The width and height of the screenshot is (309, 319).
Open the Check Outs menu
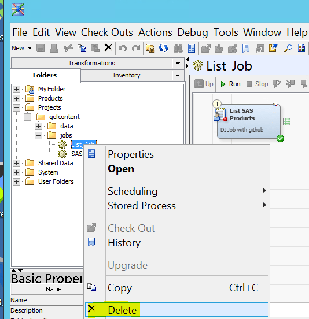pyautogui.click(x=107, y=32)
